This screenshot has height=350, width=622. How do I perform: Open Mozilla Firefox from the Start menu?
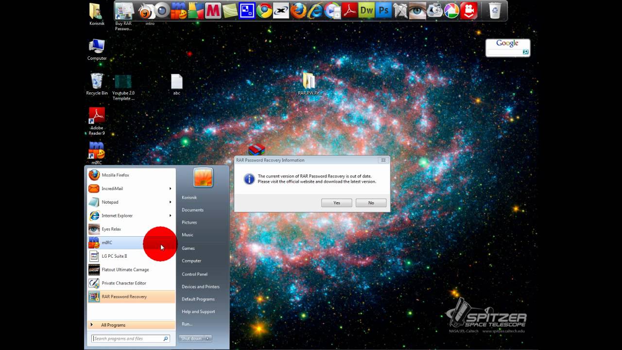click(131, 175)
